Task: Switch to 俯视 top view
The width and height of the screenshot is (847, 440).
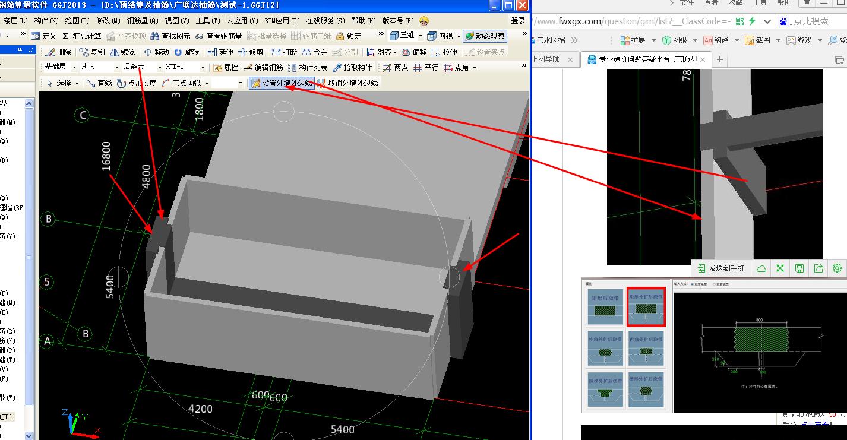Action: click(440, 36)
